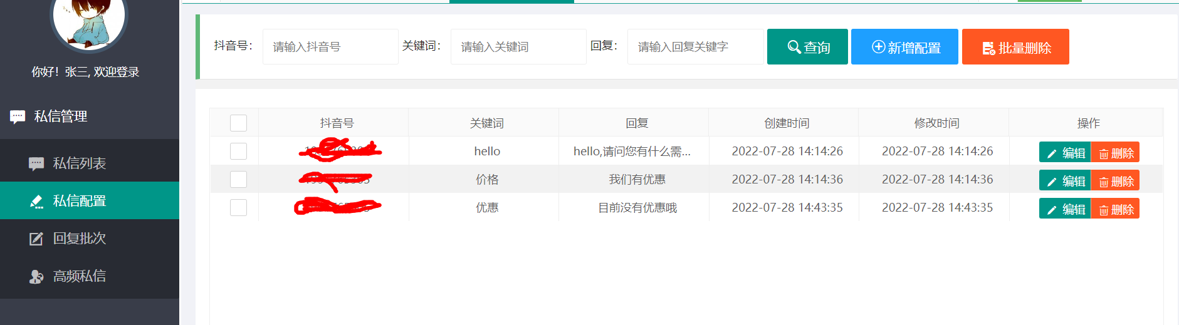Edit the 价格 keyword configuration
The image size is (1179, 325).
tap(1065, 180)
